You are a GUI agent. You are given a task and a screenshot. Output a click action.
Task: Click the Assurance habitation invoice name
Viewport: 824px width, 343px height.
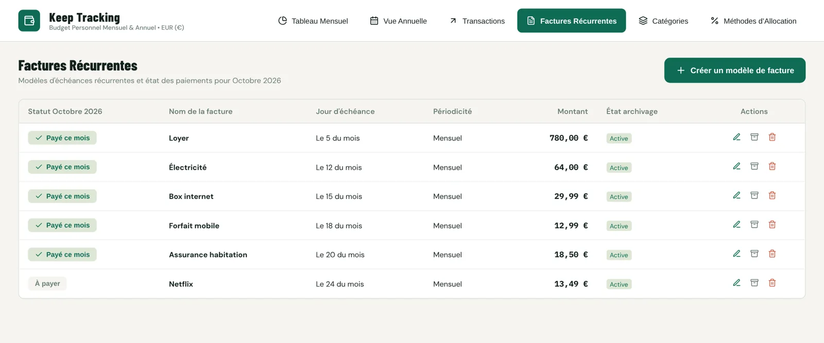pyautogui.click(x=208, y=255)
